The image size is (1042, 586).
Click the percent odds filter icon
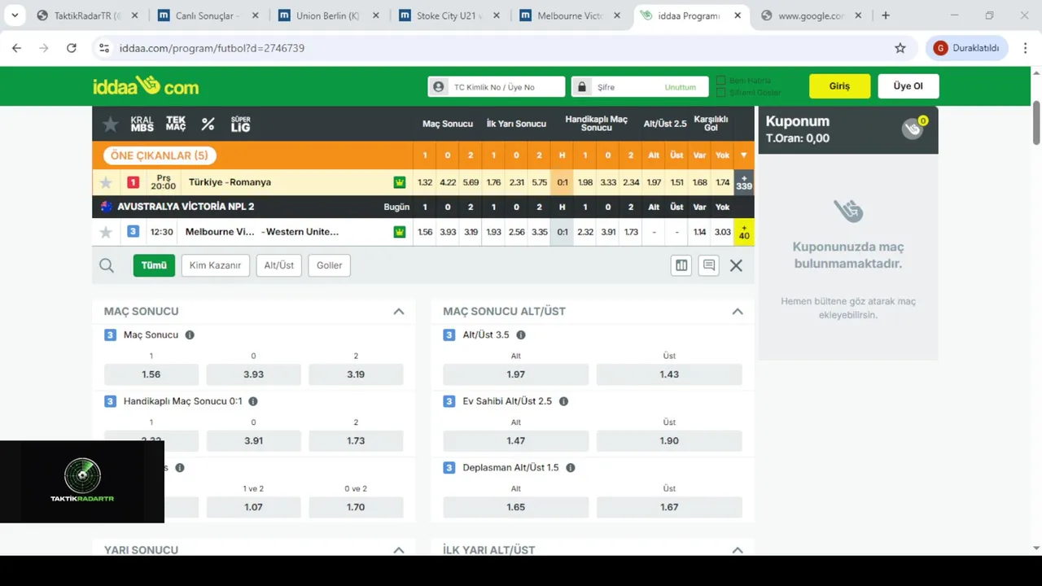point(208,124)
